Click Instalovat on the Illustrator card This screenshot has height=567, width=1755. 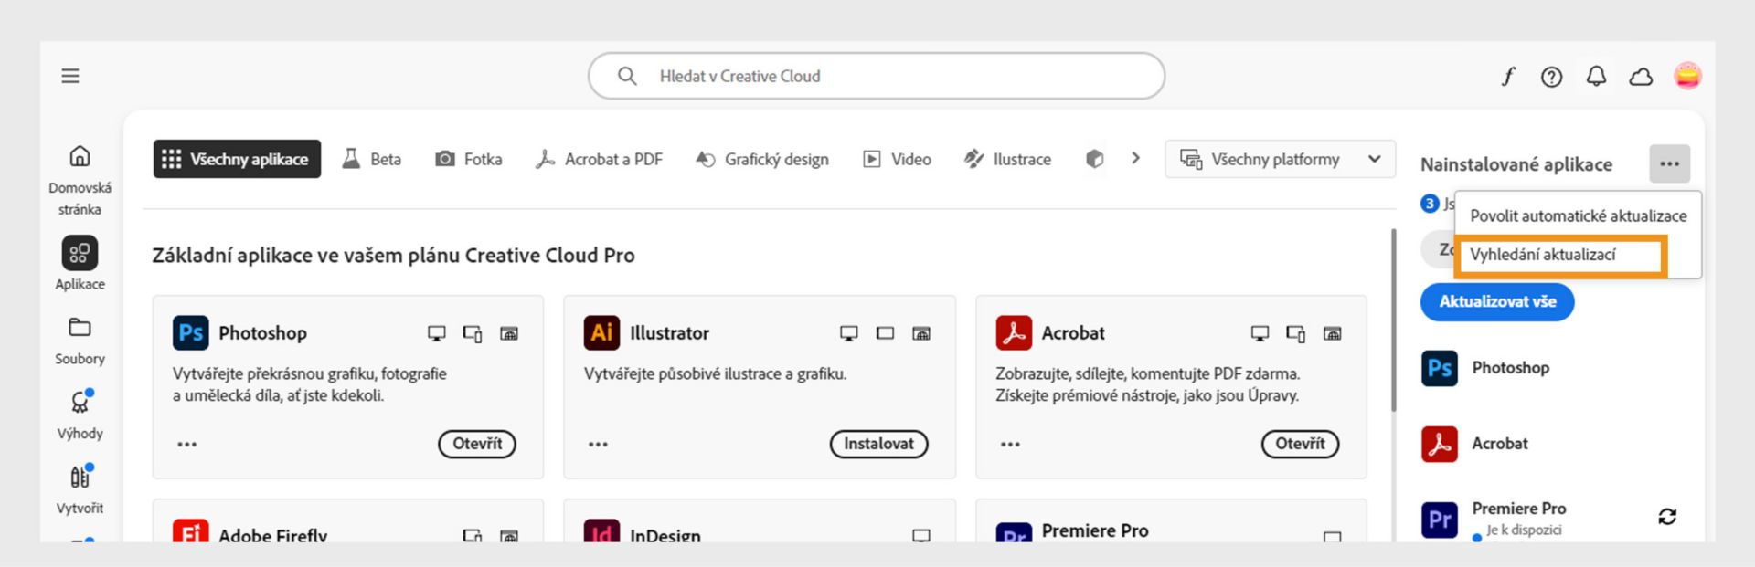878,444
